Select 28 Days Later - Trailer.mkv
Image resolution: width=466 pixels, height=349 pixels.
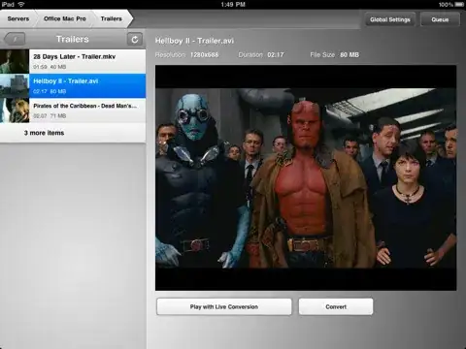(73, 61)
